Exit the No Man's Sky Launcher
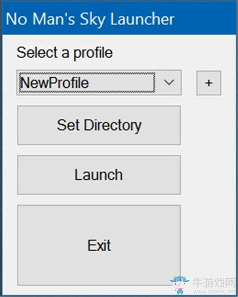Image resolution: width=238 pixels, height=297 pixels. (x=99, y=245)
